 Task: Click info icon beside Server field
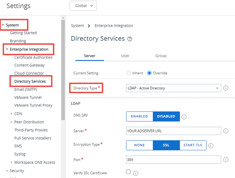tap(226, 131)
